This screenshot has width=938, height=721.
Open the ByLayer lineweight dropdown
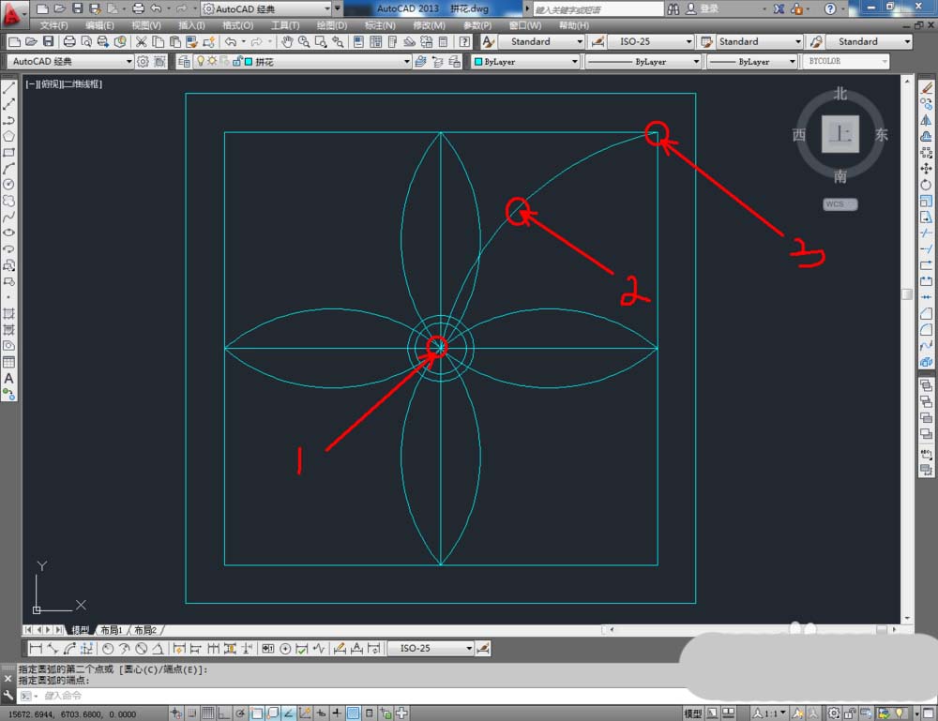point(792,62)
